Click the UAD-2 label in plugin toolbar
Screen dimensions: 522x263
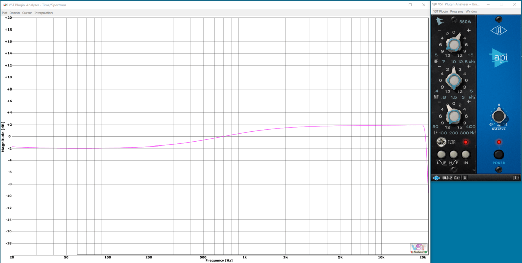coord(448,178)
